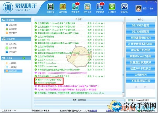The width and height of the screenshot is (158, 113).
Task: Click log scrollbar up arrow
Action: tap(123, 23)
